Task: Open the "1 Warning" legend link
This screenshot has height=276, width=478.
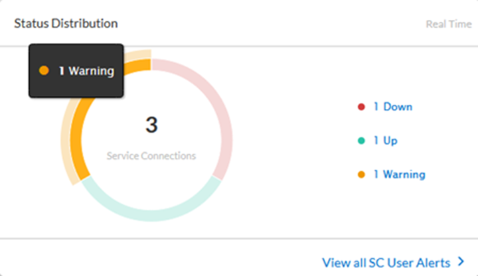Action: pos(398,174)
